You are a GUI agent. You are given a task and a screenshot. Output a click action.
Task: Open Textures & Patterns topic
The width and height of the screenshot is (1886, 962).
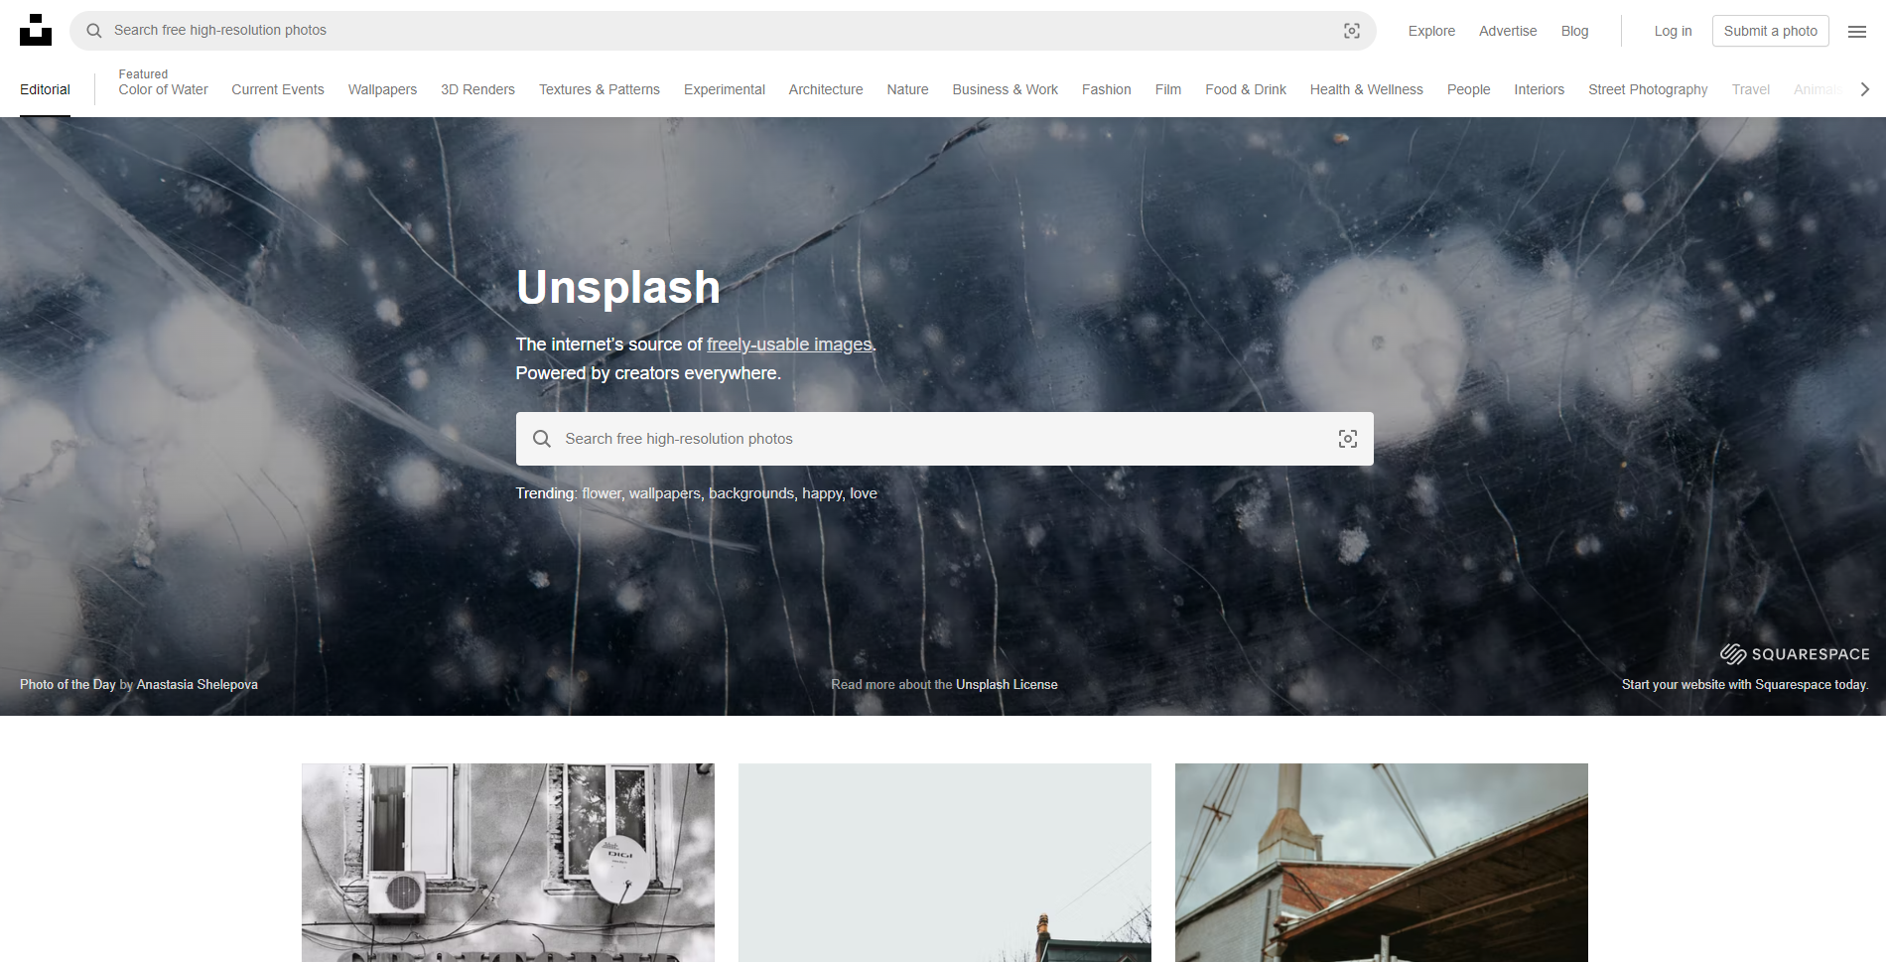click(600, 89)
